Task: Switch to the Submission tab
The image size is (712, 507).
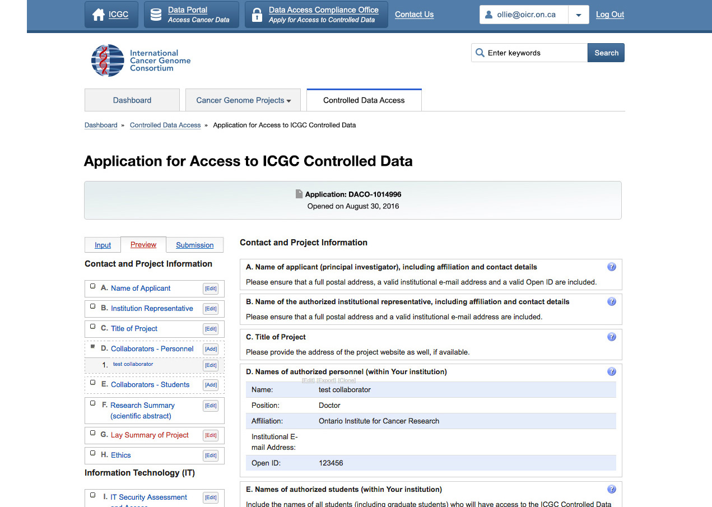Action: 194,245
